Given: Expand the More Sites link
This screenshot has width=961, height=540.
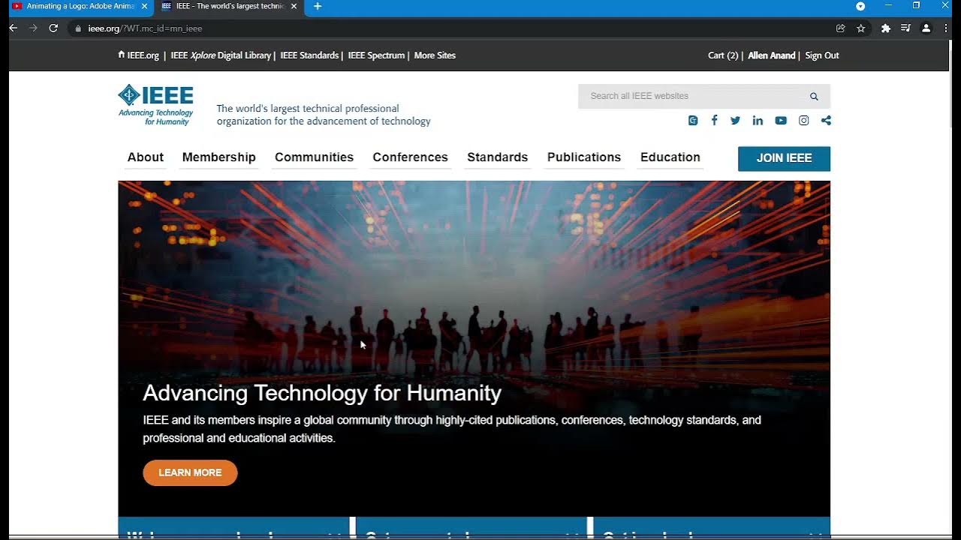Looking at the screenshot, I should tap(435, 55).
